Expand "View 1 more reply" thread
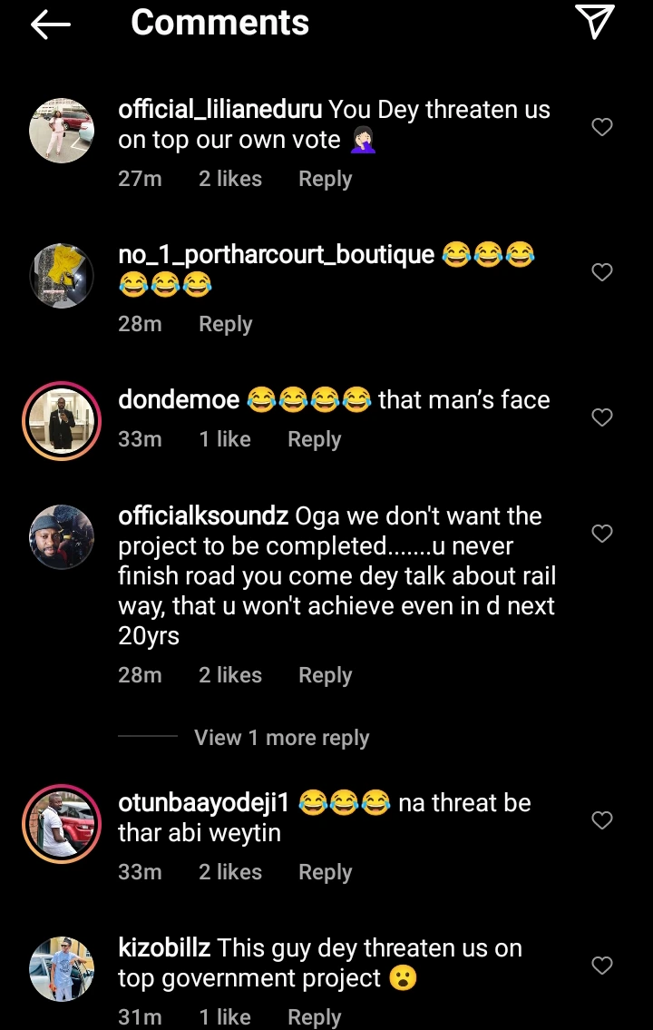The width and height of the screenshot is (653, 1030). click(281, 738)
